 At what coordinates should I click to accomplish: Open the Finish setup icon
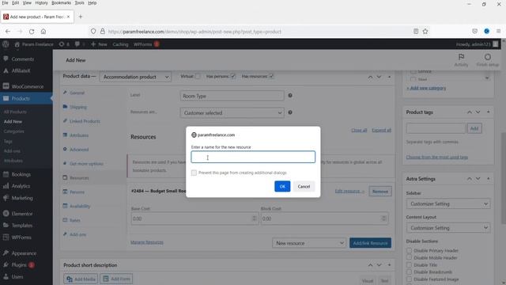(488, 60)
